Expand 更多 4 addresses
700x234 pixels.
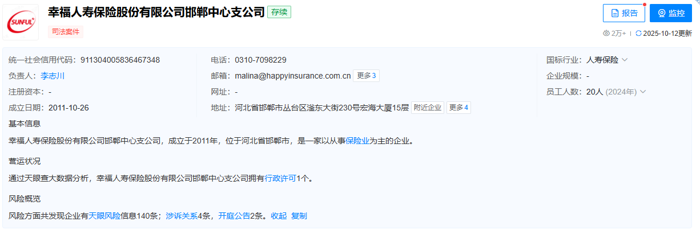pyautogui.click(x=458, y=108)
